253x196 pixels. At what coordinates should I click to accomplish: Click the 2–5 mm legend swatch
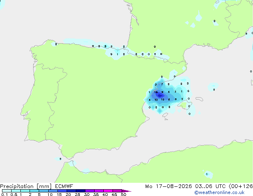coord(34,191)
